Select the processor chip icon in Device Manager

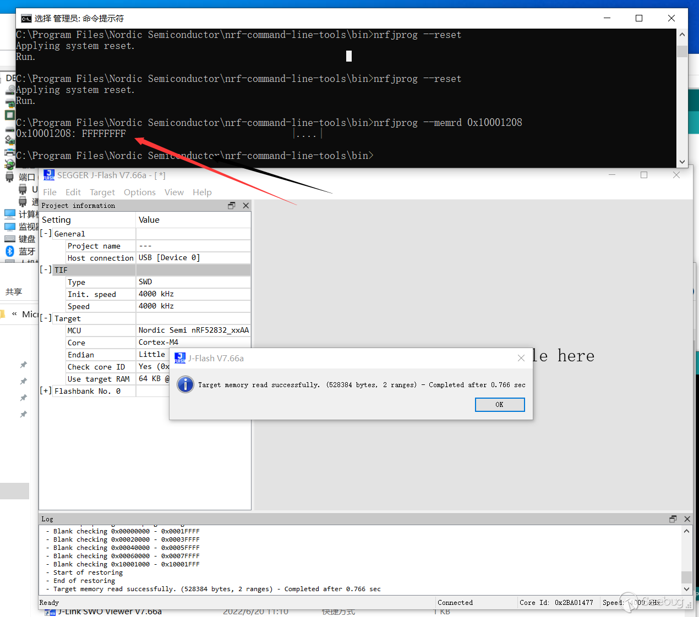[x=9, y=115]
